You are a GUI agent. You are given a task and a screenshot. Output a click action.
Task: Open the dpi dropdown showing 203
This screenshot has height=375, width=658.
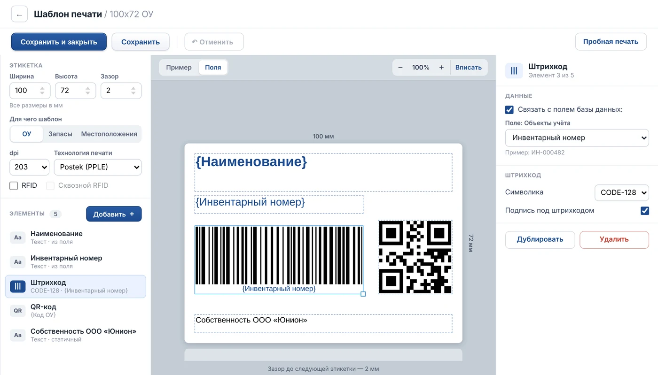point(29,167)
